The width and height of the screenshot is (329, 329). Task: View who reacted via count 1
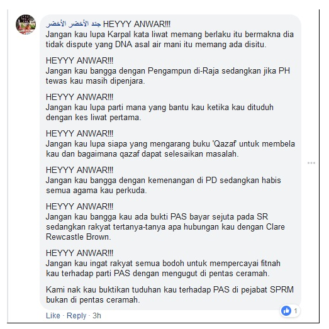(296, 311)
